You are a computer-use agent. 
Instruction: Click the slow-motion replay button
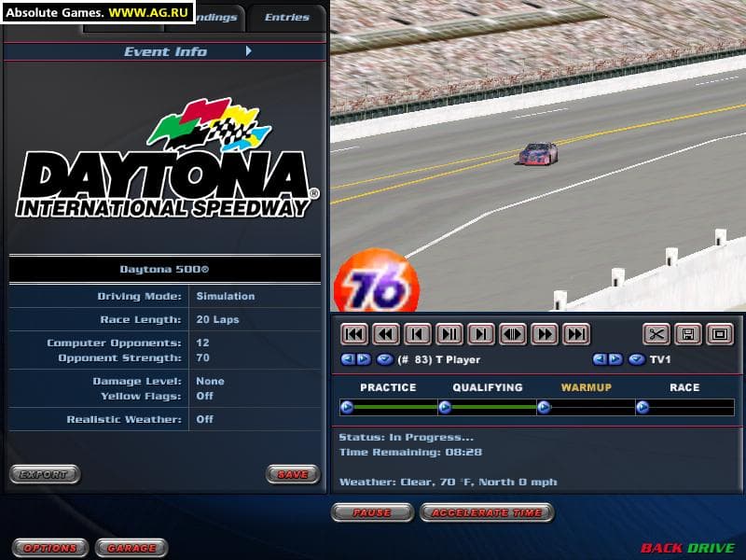pos(512,334)
